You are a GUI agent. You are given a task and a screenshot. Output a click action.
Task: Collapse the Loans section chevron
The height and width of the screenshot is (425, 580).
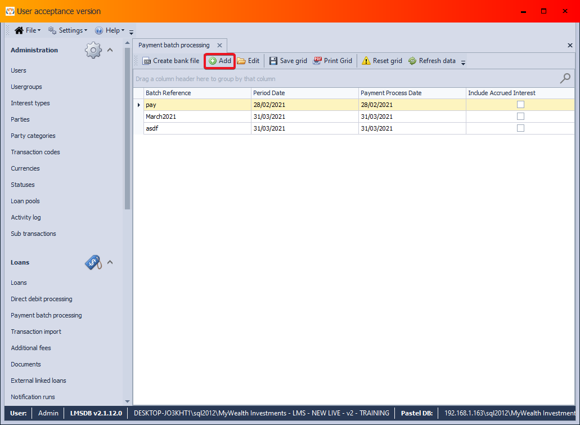coord(110,262)
